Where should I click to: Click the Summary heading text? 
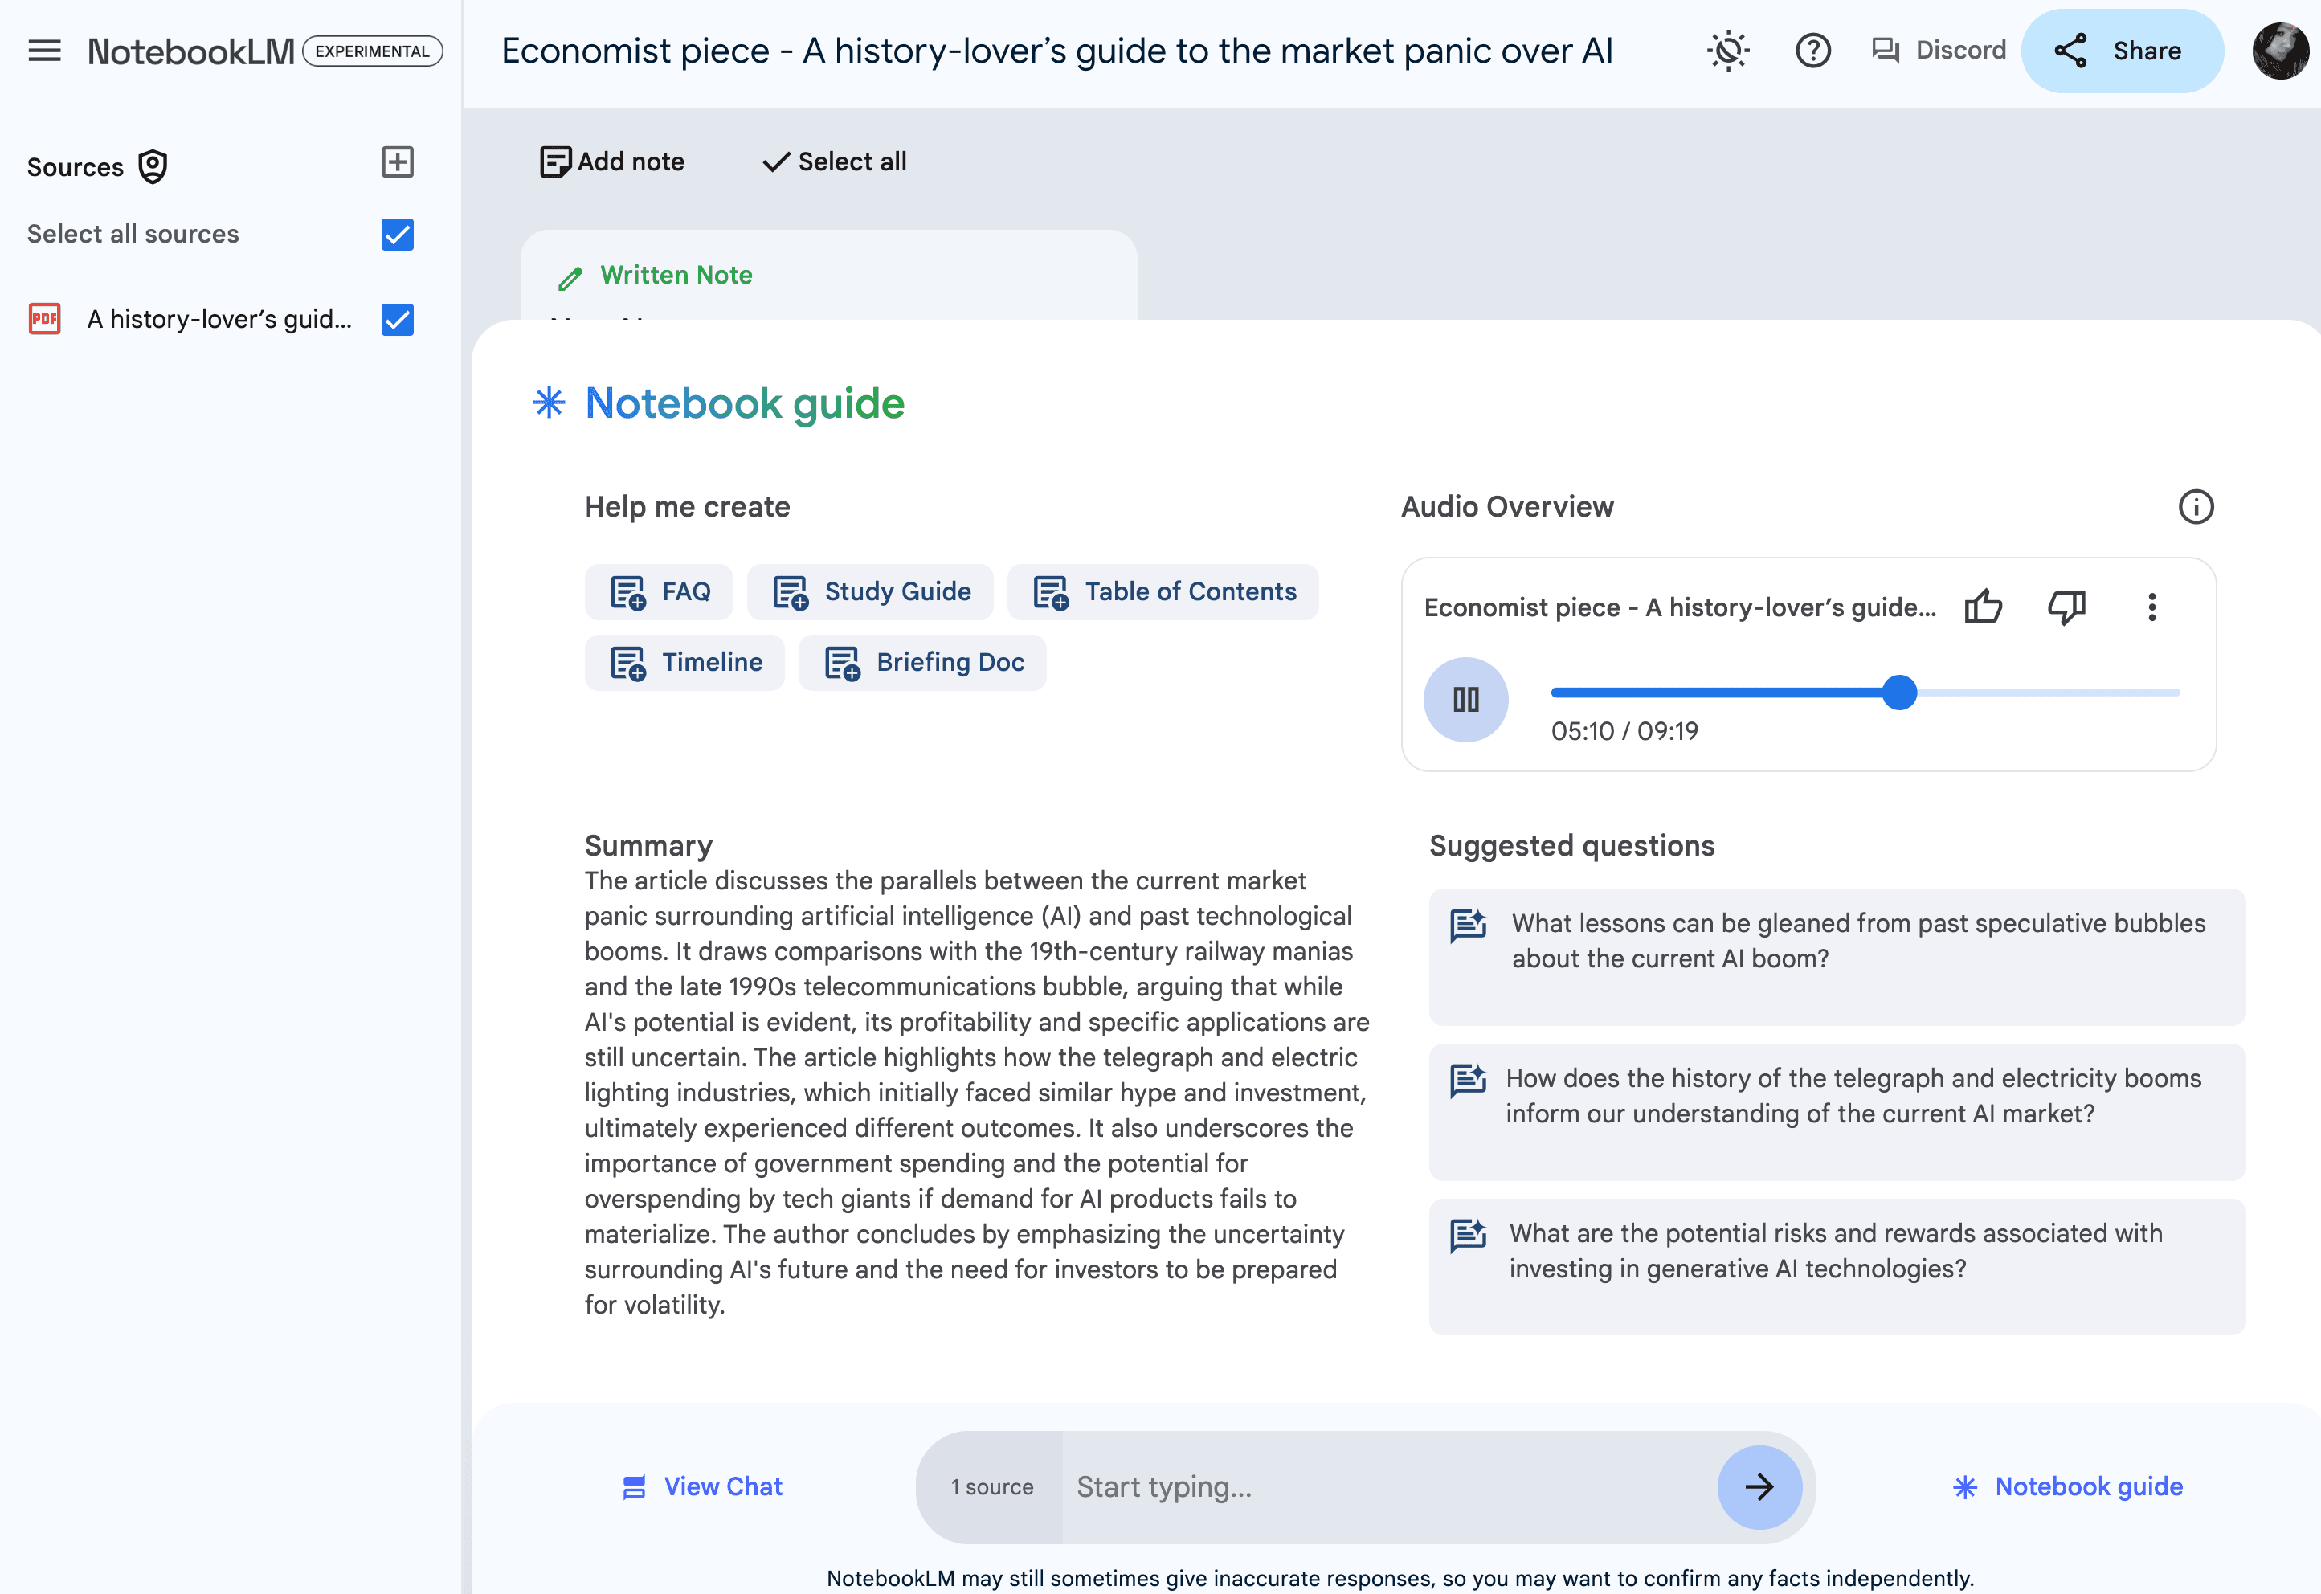click(x=648, y=846)
